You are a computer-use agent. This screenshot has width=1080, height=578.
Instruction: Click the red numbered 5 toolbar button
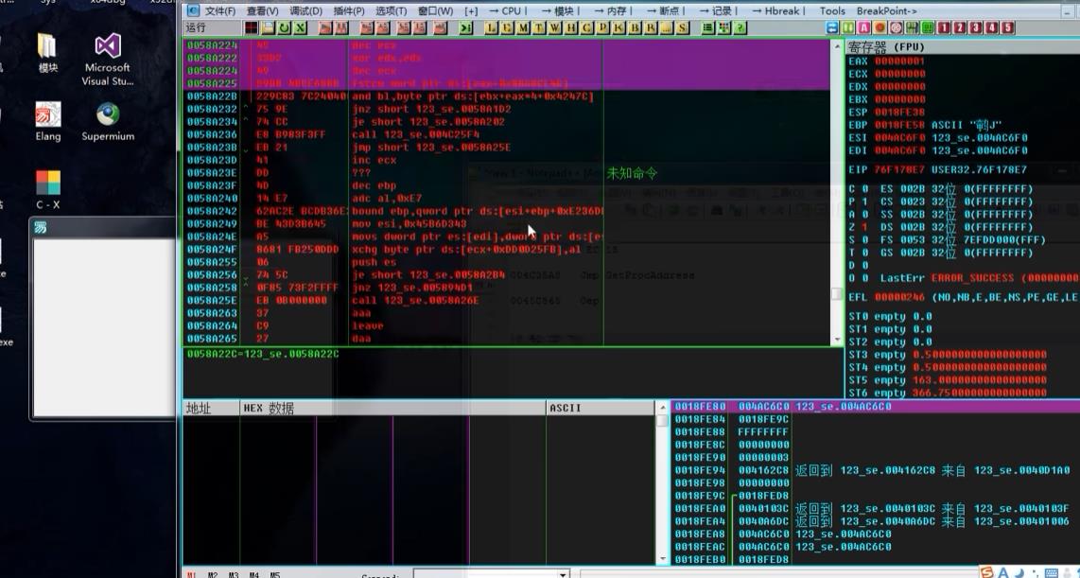click(x=1008, y=27)
